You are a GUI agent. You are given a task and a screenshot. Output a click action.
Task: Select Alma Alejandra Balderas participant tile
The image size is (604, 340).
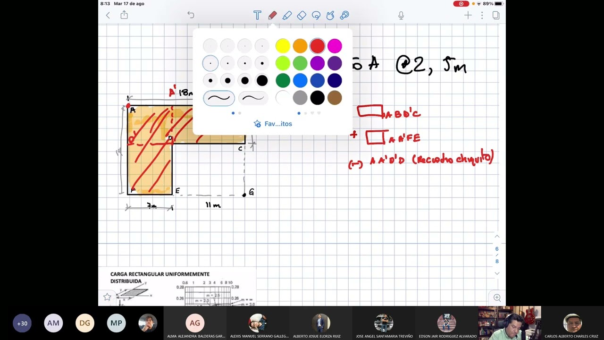pyautogui.click(x=195, y=323)
